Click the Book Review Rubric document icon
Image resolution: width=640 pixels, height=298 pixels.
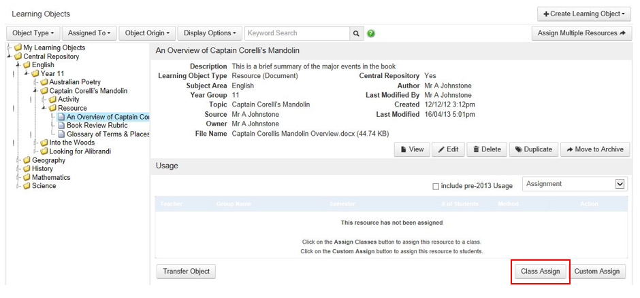(61, 126)
